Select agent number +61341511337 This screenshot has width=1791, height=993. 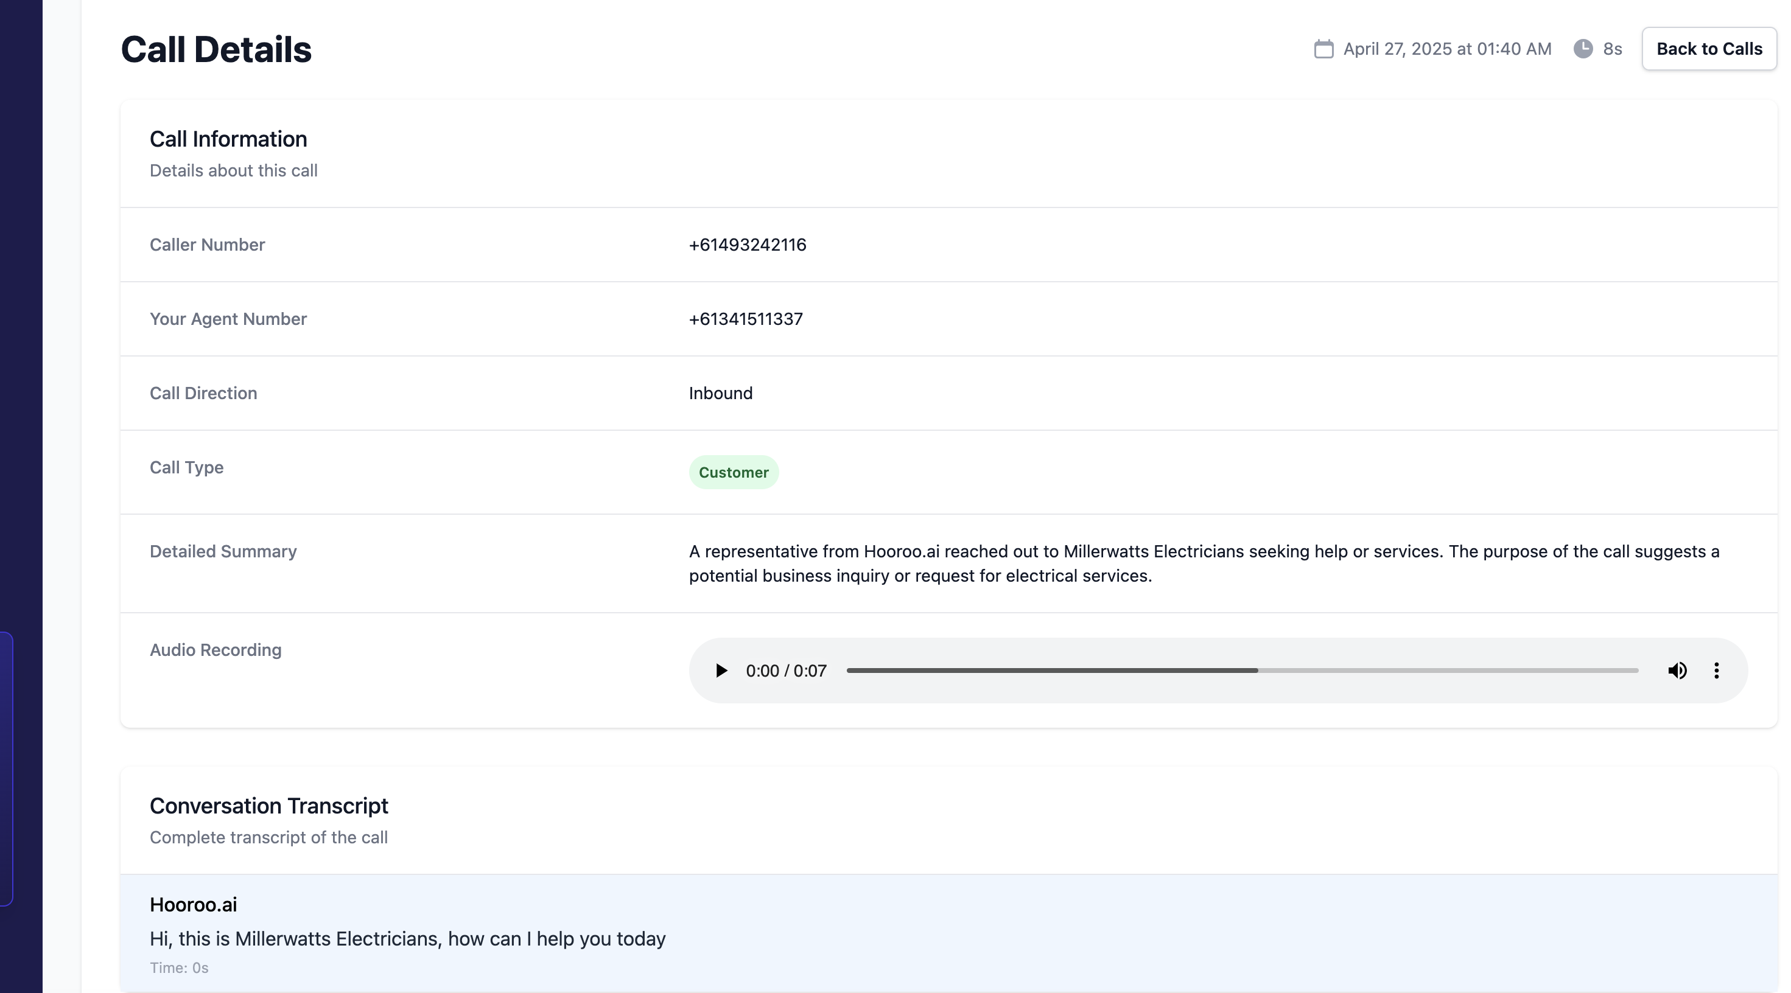click(745, 319)
